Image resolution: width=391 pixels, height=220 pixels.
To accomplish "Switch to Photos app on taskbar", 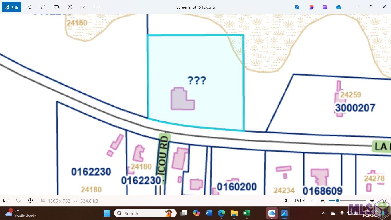I will pyautogui.click(x=285, y=213).
